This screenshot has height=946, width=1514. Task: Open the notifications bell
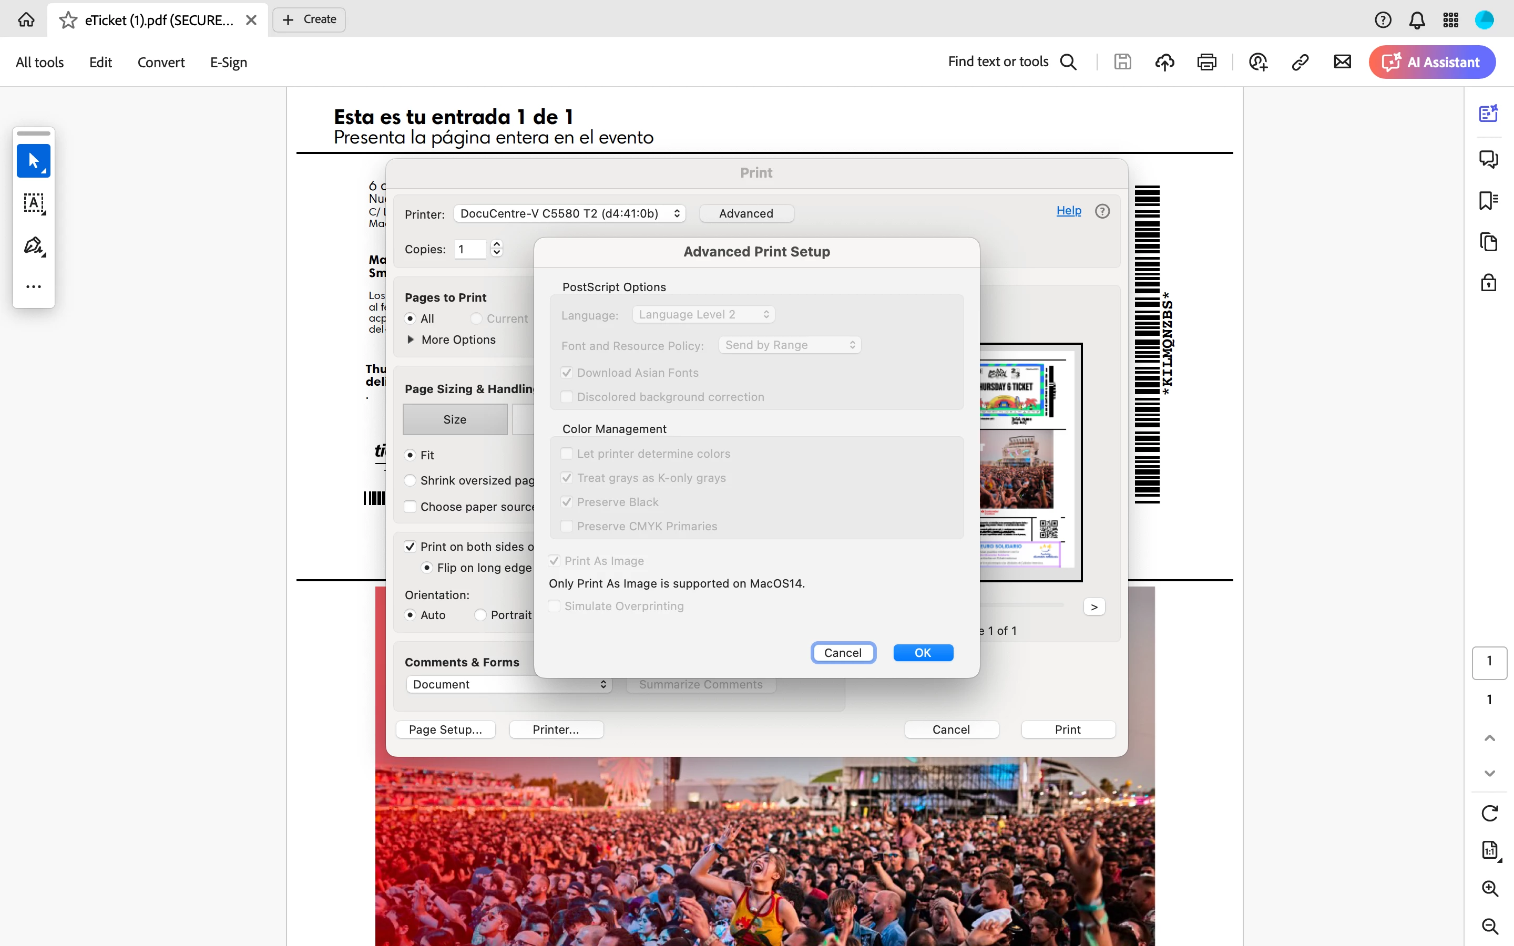click(1416, 20)
